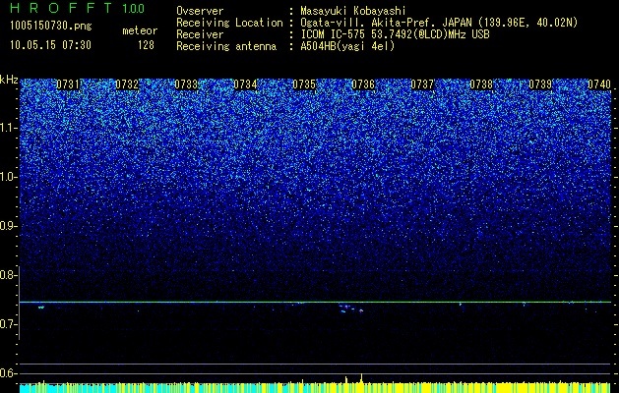Click the HROFFT program title text
The height and width of the screenshot is (393, 619).
(60, 8)
